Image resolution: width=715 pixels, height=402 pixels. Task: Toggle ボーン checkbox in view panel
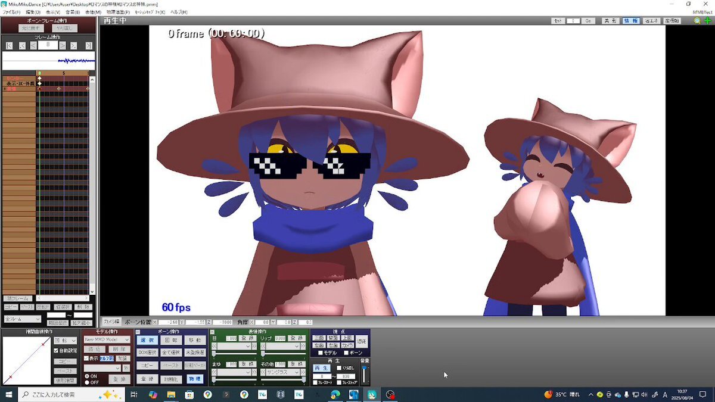tap(346, 353)
